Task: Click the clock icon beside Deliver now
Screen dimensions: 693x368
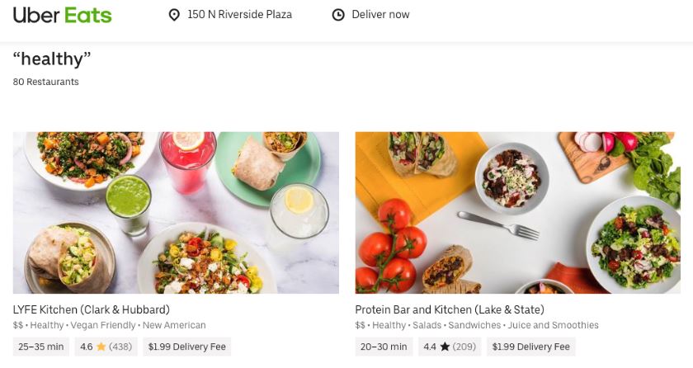Action: pos(338,15)
